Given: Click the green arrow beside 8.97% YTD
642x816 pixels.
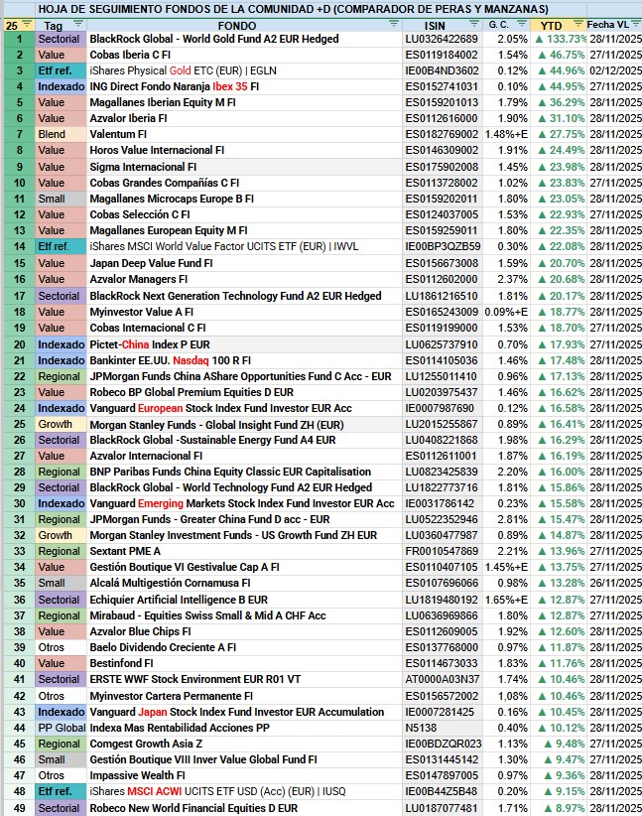Looking at the screenshot, I should [x=554, y=809].
